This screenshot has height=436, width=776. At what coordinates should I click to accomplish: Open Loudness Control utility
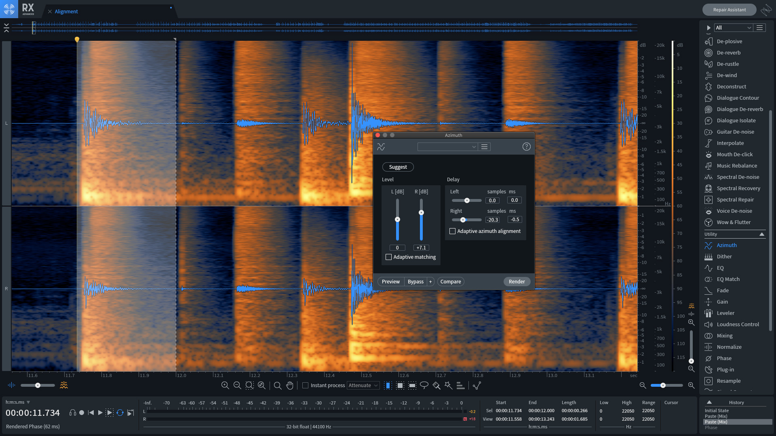(738, 324)
